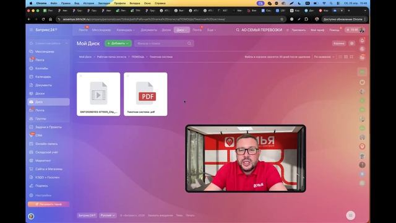Screen dimensions: 396x223
Task: Open the Мессенджер tab in the top menu
Action: point(101,30)
